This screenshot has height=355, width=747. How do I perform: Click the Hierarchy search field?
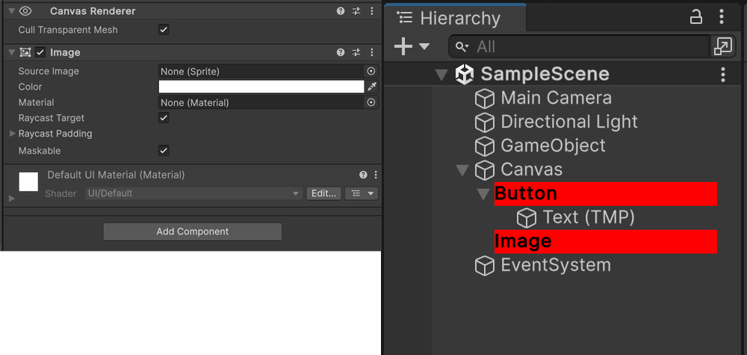(x=580, y=47)
